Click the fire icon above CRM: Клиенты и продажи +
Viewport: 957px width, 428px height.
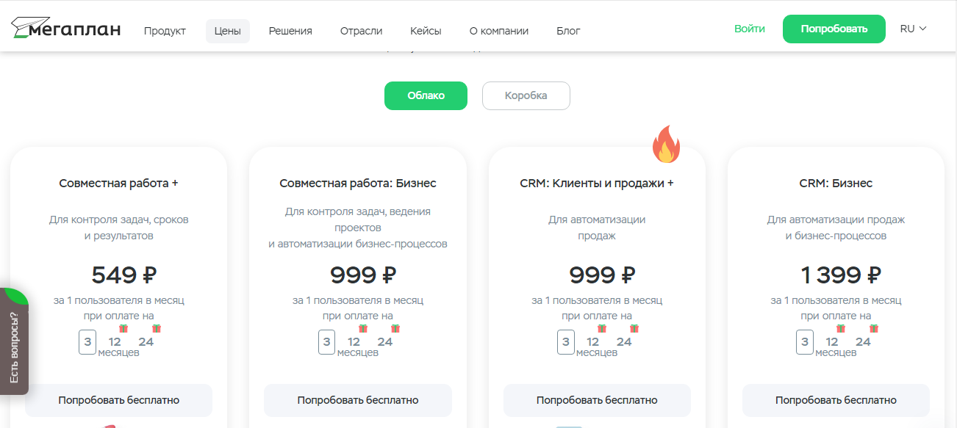tap(666, 145)
